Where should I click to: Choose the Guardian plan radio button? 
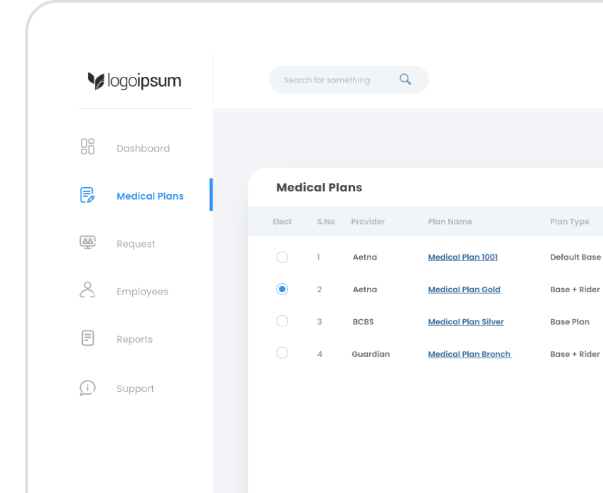pos(282,353)
